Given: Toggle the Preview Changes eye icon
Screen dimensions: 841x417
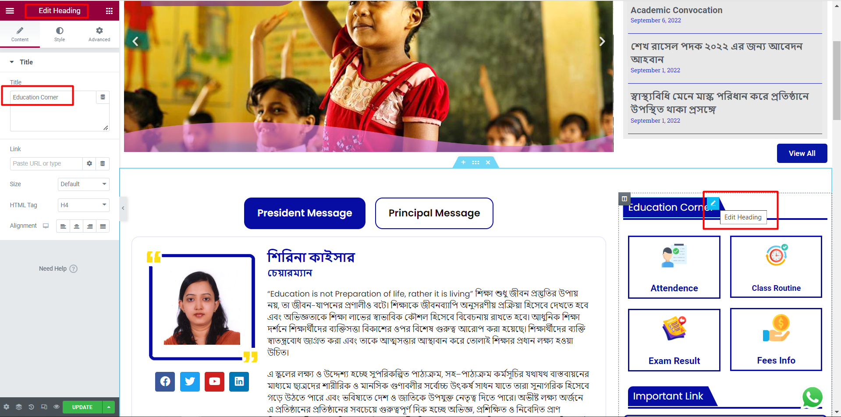Looking at the screenshot, I should [57, 407].
